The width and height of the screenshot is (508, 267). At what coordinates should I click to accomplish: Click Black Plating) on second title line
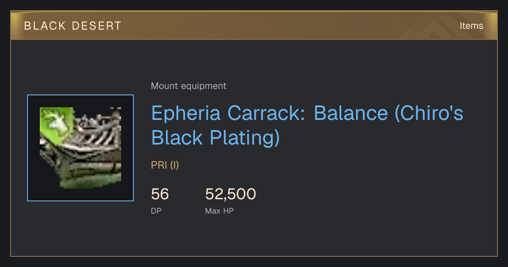coord(216,138)
